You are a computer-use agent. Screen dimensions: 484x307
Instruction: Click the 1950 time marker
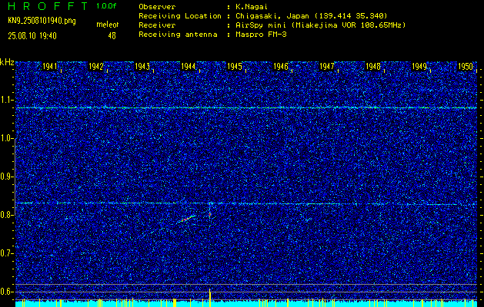(466, 66)
